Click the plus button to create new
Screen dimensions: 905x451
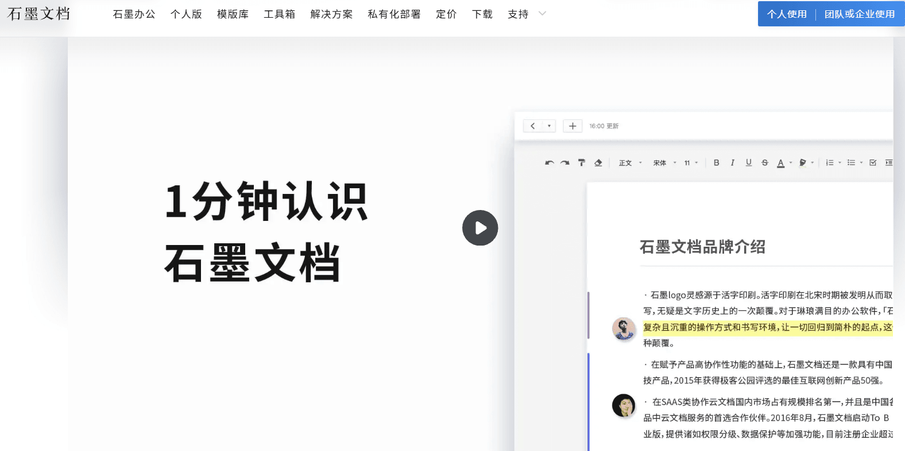(x=573, y=126)
